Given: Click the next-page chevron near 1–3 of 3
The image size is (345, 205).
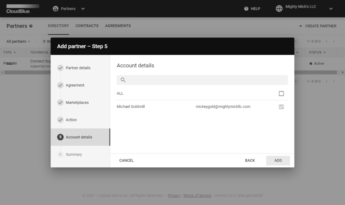Looking at the screenshot, I should click(x=334, y=41).
